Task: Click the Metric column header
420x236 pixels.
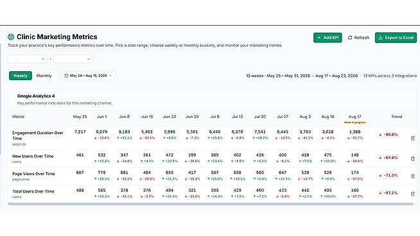Action: click(18, 117)
